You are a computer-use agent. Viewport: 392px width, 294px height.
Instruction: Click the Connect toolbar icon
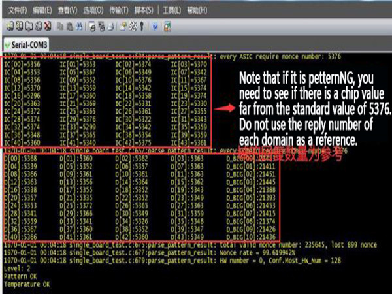pos(10,26)
